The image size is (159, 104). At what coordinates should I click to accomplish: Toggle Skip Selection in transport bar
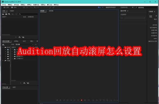(89, 100)
